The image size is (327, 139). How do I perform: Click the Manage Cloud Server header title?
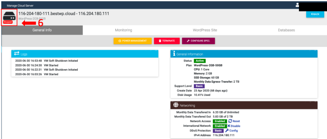click(x=20, y=6)
